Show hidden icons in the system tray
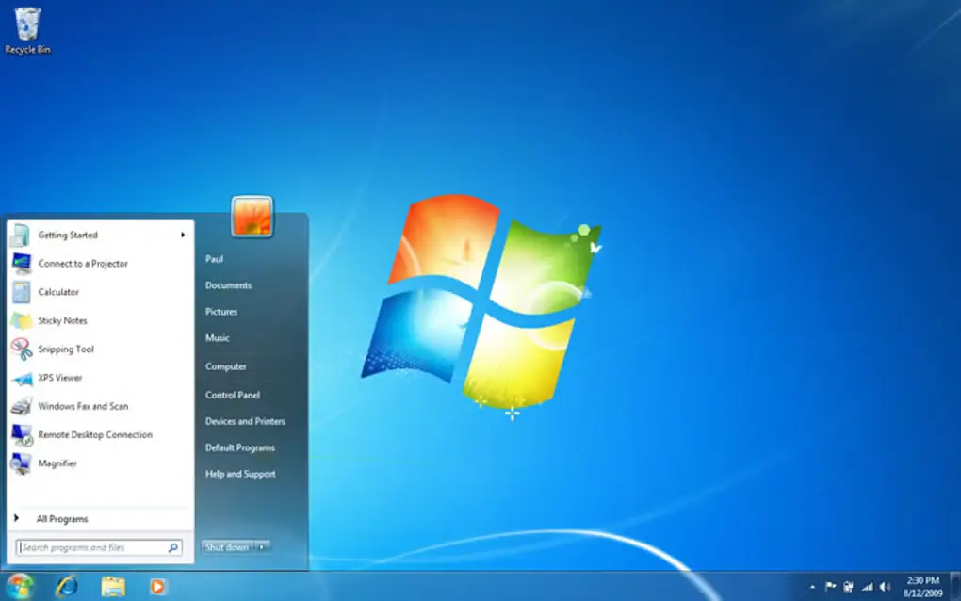 tap(811, 586)
